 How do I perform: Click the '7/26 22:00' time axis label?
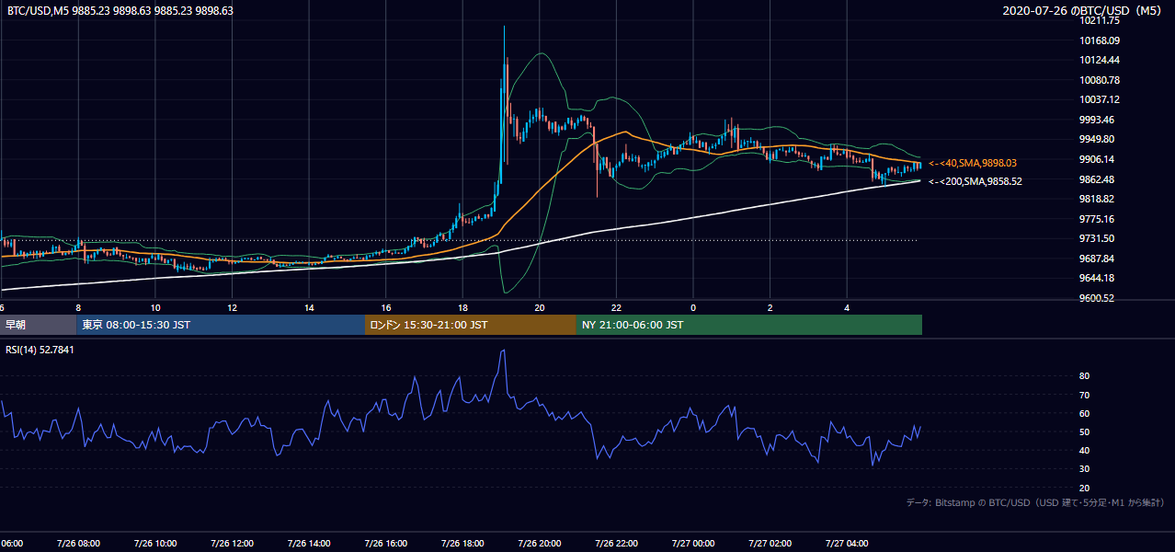click(x=616, y=543)
